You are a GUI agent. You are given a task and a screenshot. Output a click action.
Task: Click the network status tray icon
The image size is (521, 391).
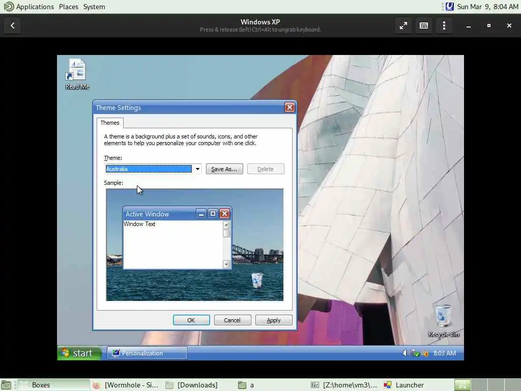click(415, 353)
